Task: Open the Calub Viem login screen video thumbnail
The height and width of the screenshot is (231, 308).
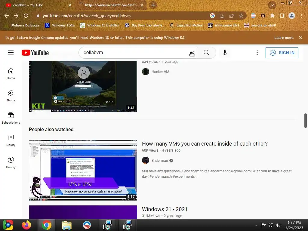Action: [x=83, y=86]
